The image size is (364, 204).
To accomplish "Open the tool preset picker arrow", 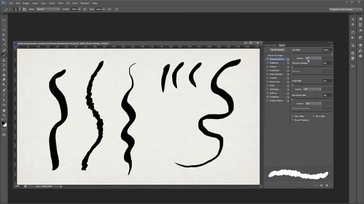I will click(10, 10).
